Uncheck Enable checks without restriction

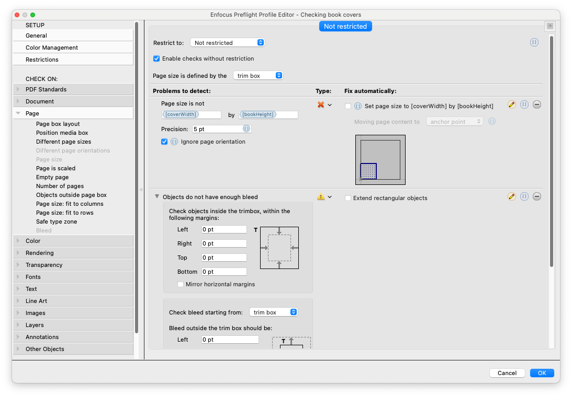tap(156, 59)
